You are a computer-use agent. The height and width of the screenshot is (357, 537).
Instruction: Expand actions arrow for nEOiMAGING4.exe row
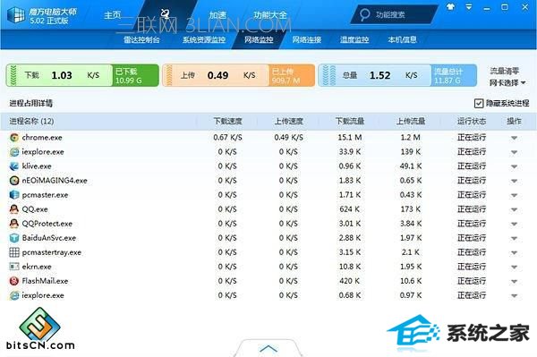514,181
